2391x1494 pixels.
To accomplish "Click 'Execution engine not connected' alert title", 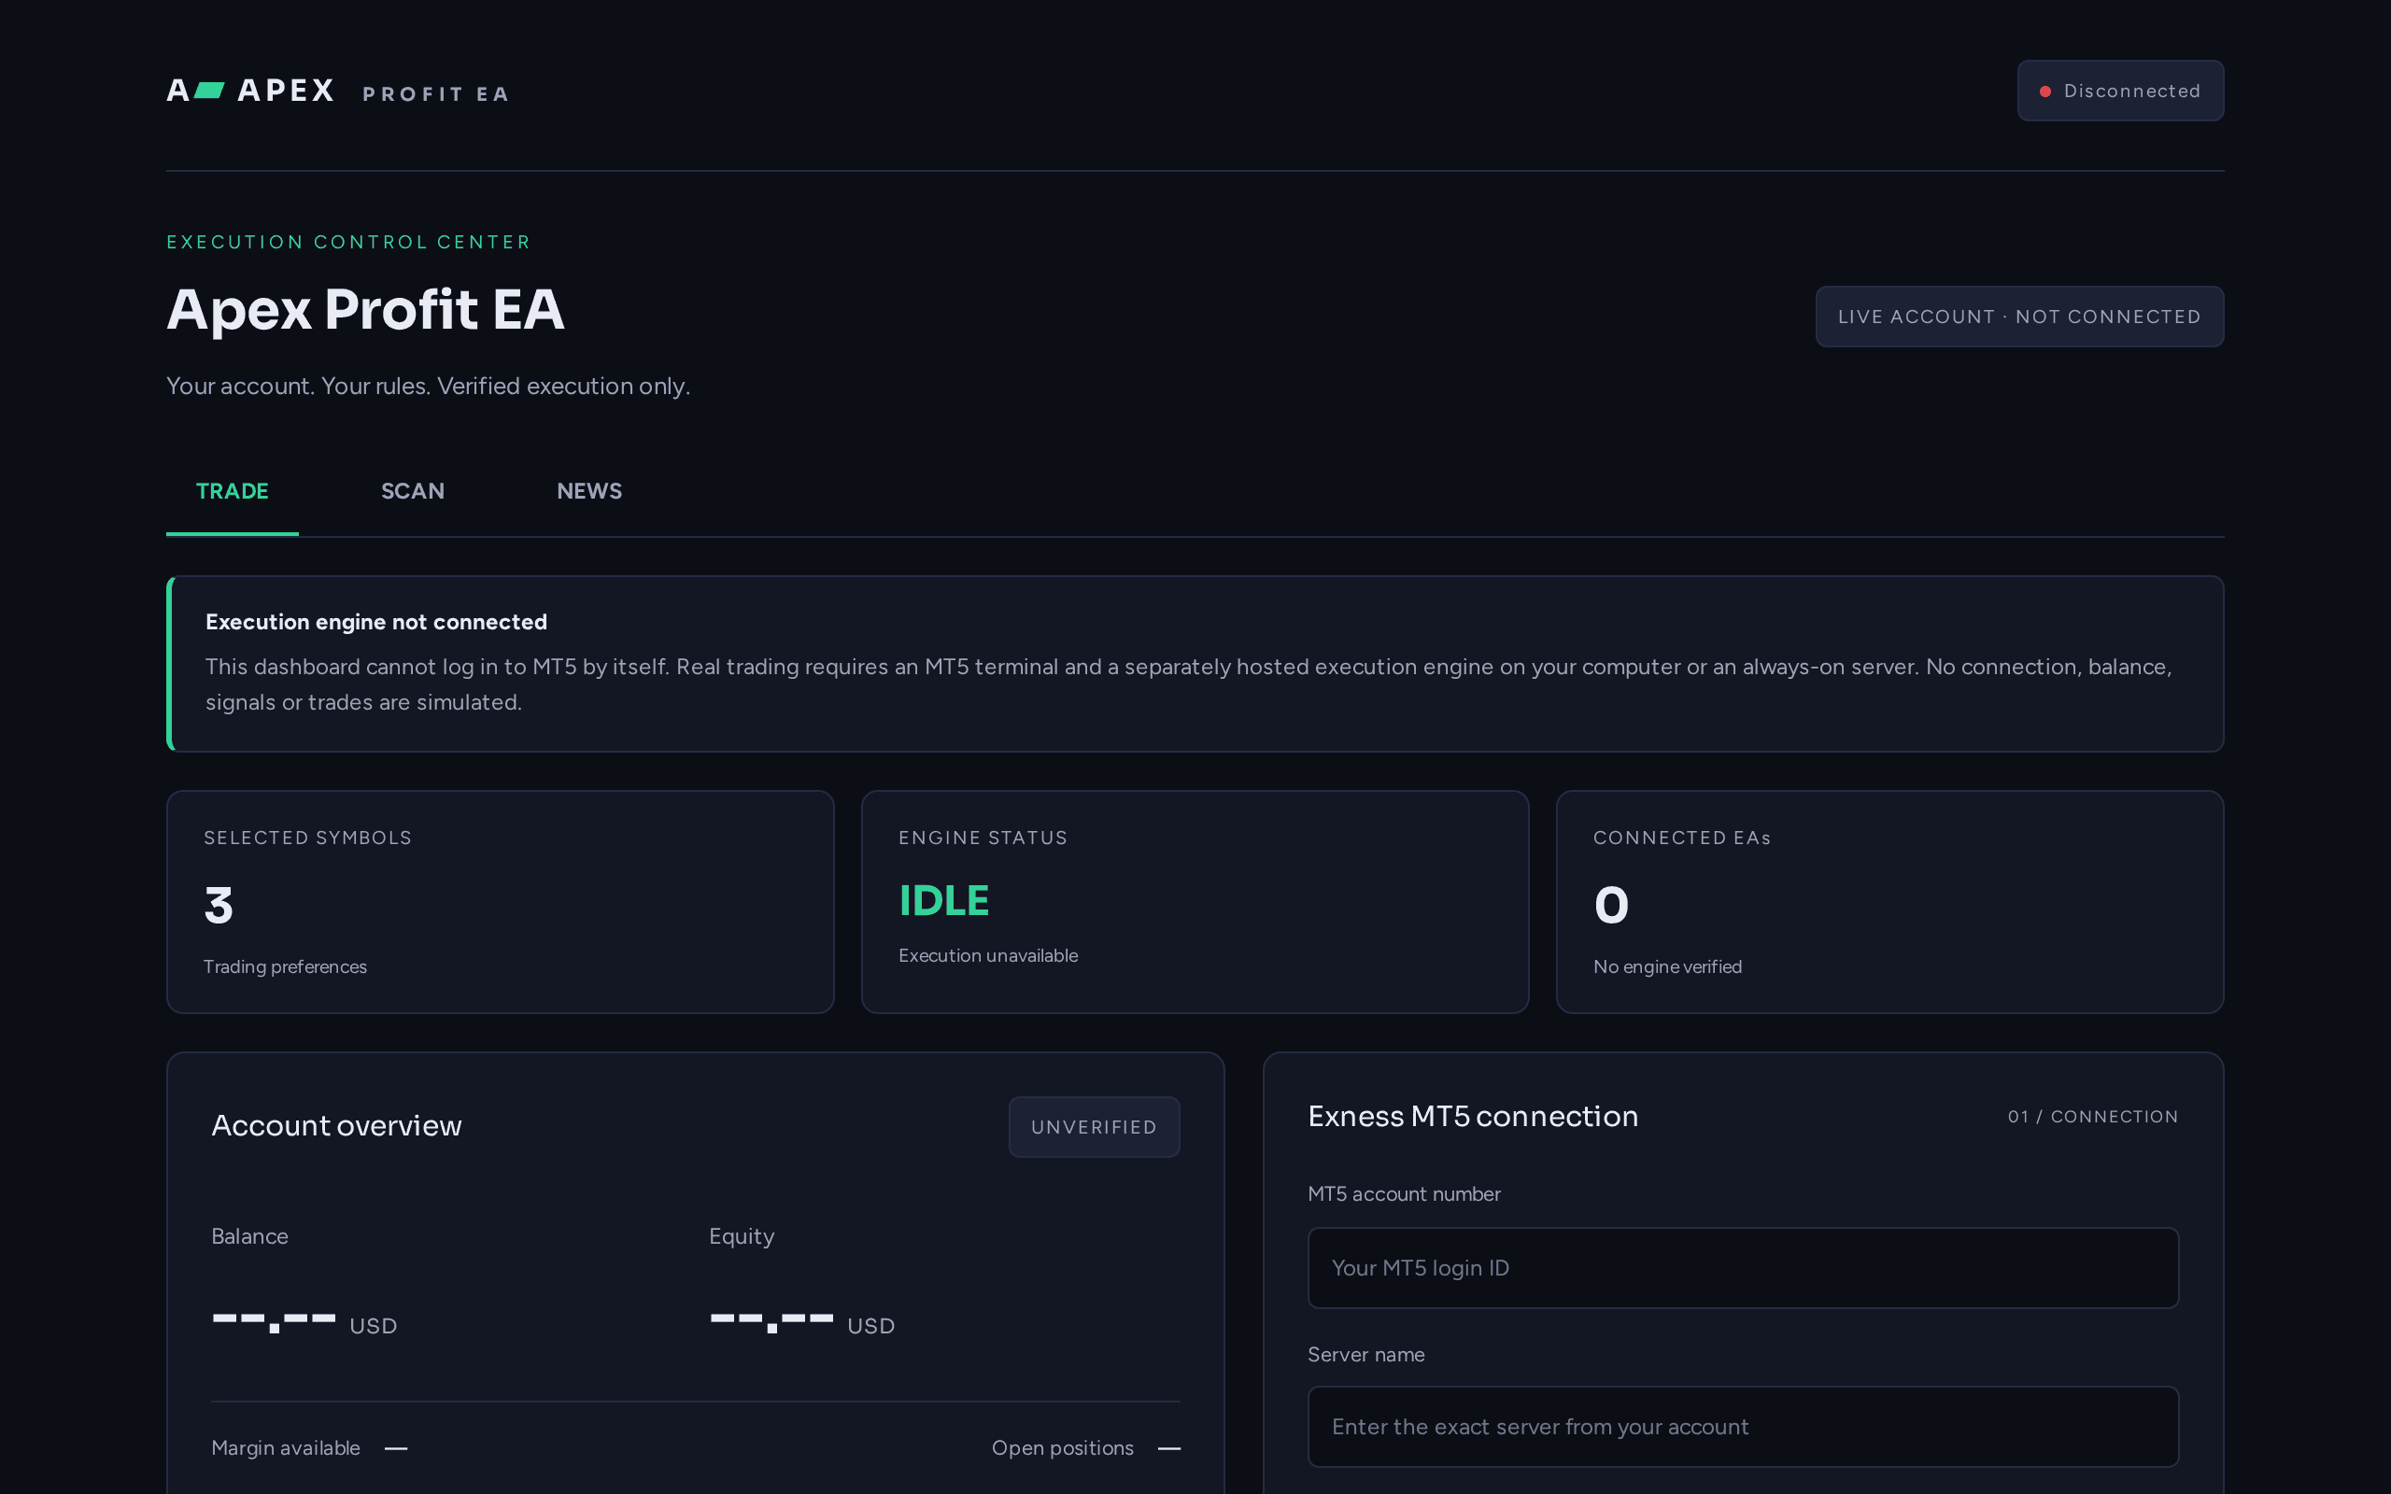I will click(x=376, y=622).
